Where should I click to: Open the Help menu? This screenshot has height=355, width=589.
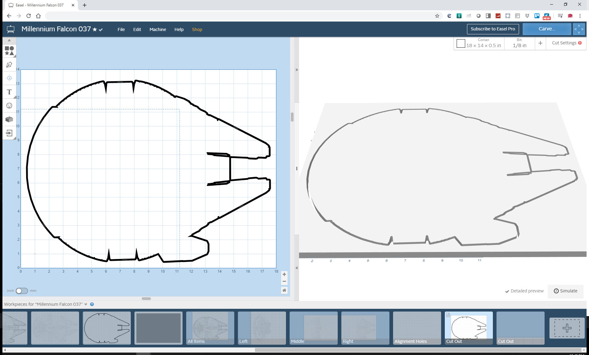[x=179, y=29]
